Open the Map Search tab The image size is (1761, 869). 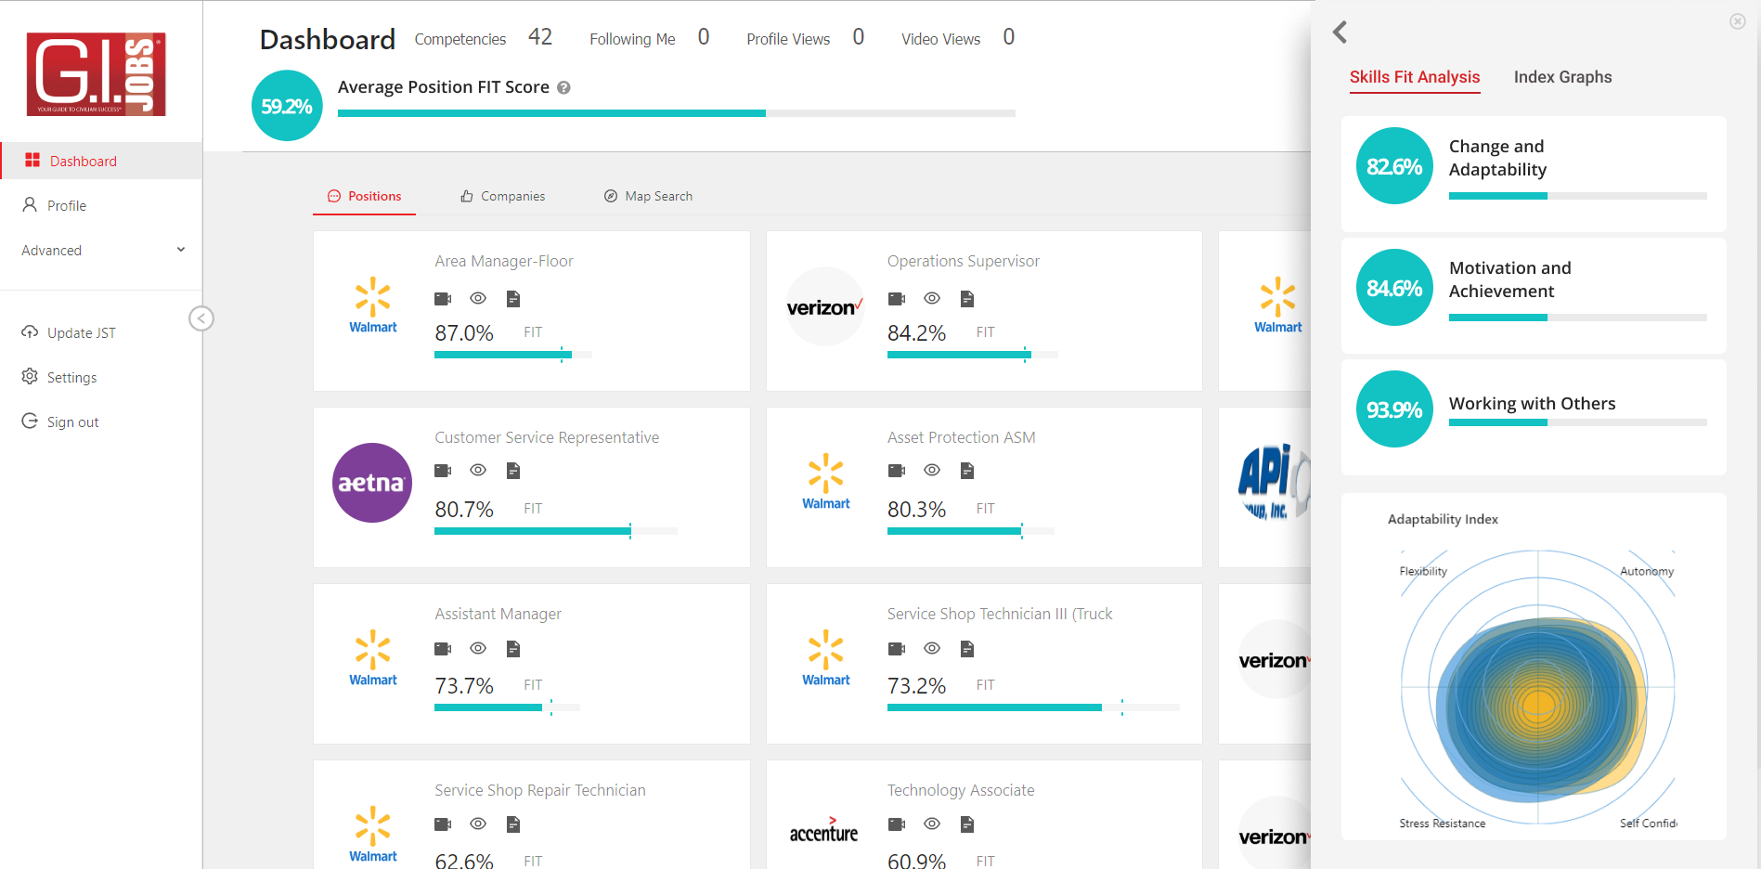(x=648, y=196)
